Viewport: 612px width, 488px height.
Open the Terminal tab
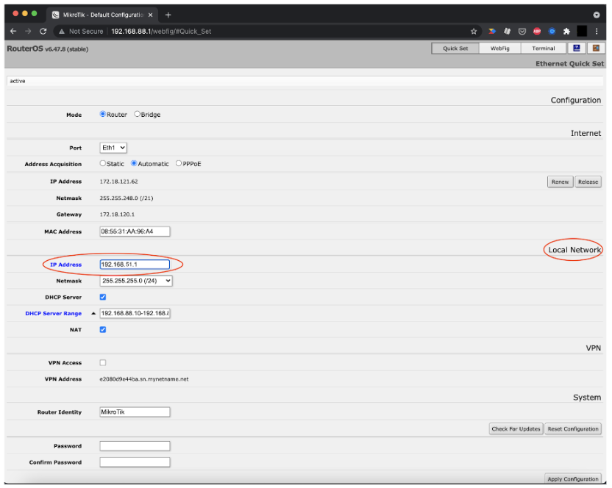point(544,48)
